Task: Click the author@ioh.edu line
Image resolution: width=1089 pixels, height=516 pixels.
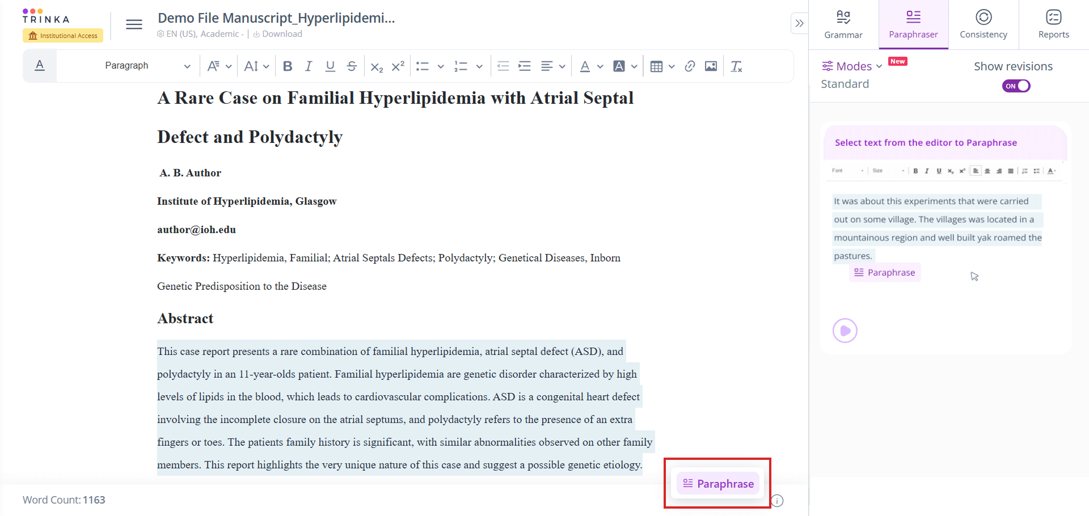Action: click(x=196, y=230)
